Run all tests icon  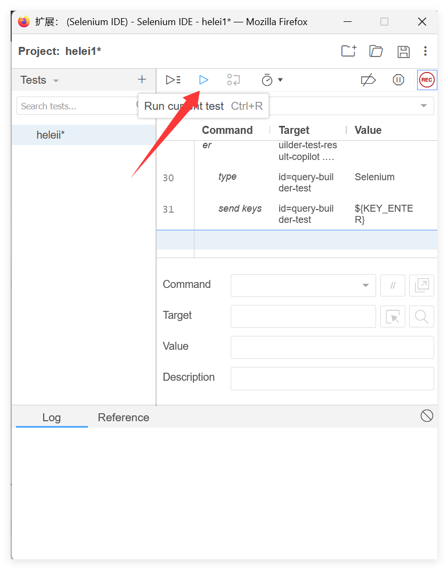pos(173,79)
